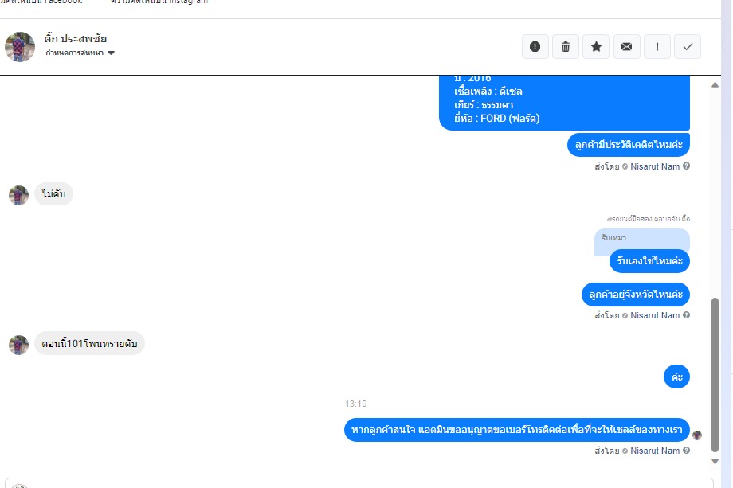The image size is (733, 488).
Task: Open the contact profile picture in header
Action: click(20, 47)
